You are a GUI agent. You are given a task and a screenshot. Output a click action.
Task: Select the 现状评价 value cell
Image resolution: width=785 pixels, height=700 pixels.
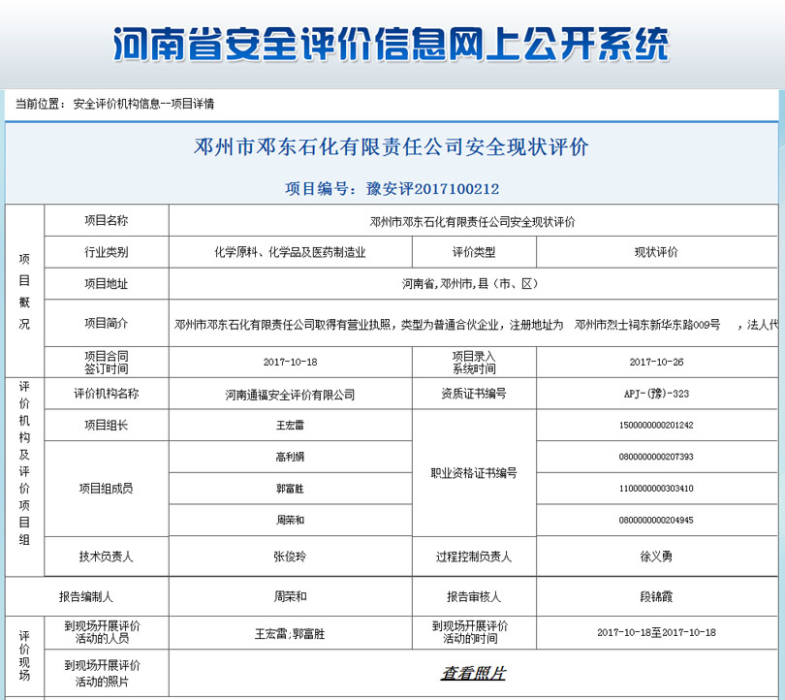click(x=656, y=252)
